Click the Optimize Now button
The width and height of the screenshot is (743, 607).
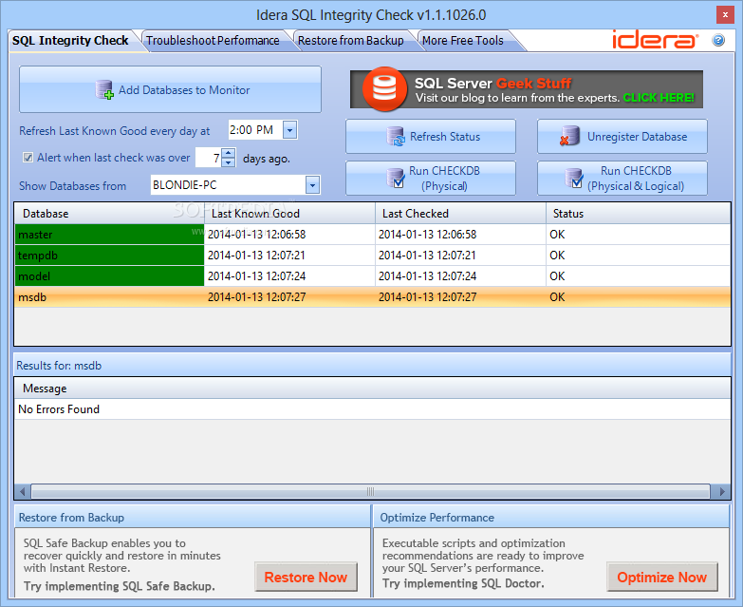coord(662,578)
